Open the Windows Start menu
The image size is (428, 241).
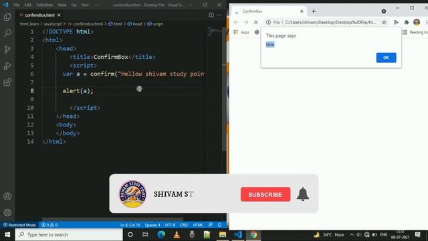tap(7, 235)
